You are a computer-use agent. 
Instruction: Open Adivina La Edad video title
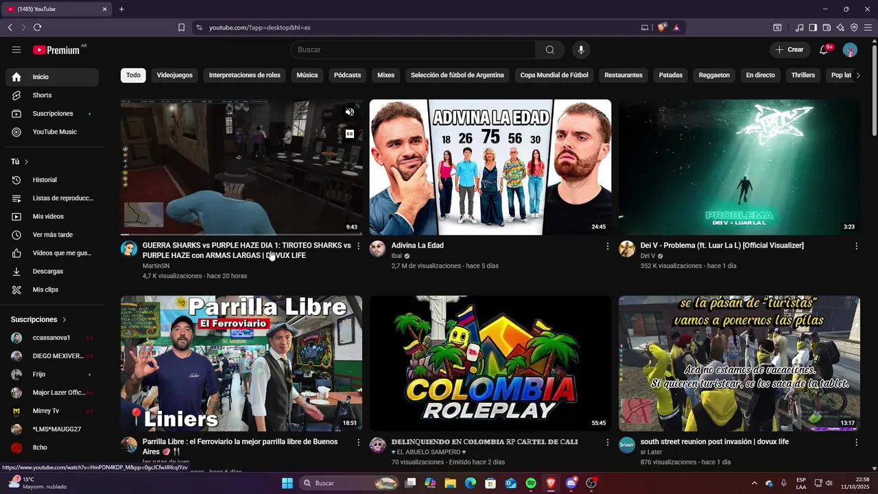(x=417, y=246)
